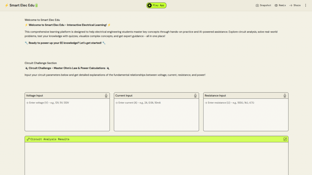Click the microphone icon for Voltage Input
Viewport: 312px width, 175px height.
coord(106,96)
